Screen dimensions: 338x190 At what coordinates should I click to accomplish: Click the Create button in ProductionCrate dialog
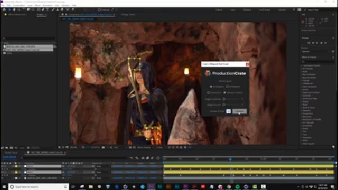pos(239,111)
